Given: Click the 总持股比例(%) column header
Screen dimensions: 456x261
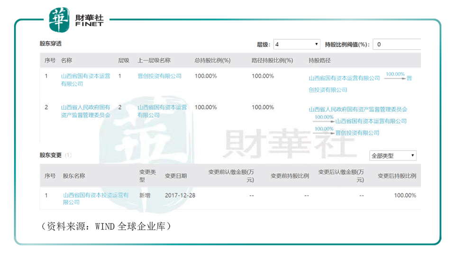Looking at the screenshot, I should [212, 61].
